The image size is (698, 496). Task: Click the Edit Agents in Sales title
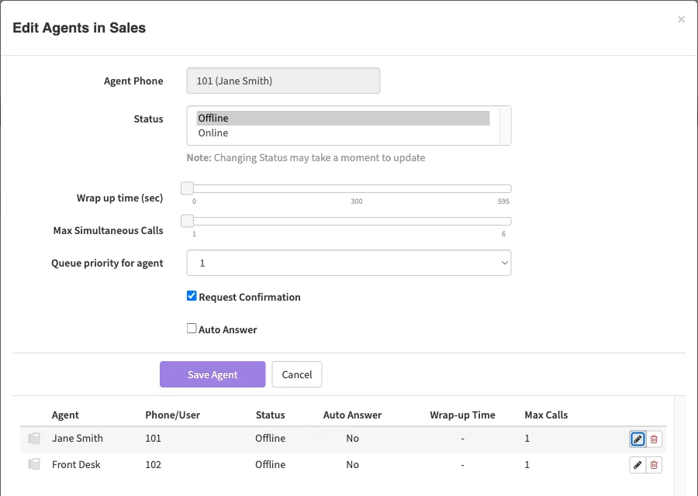(x=79, y=28)
